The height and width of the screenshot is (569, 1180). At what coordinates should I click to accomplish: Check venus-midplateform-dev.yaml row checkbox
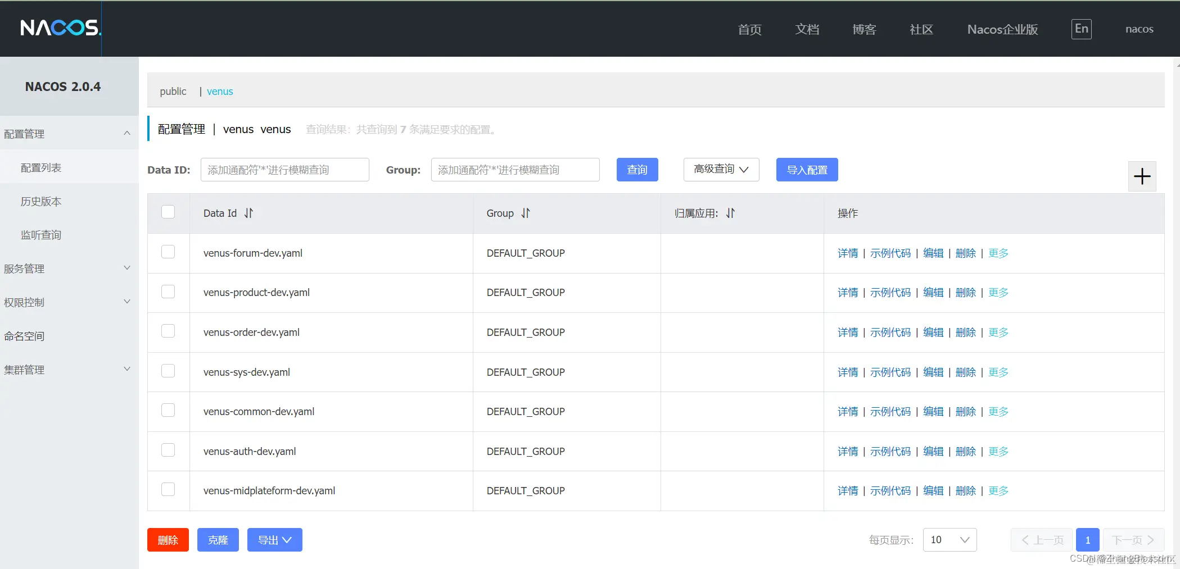(x=168, y=489)
